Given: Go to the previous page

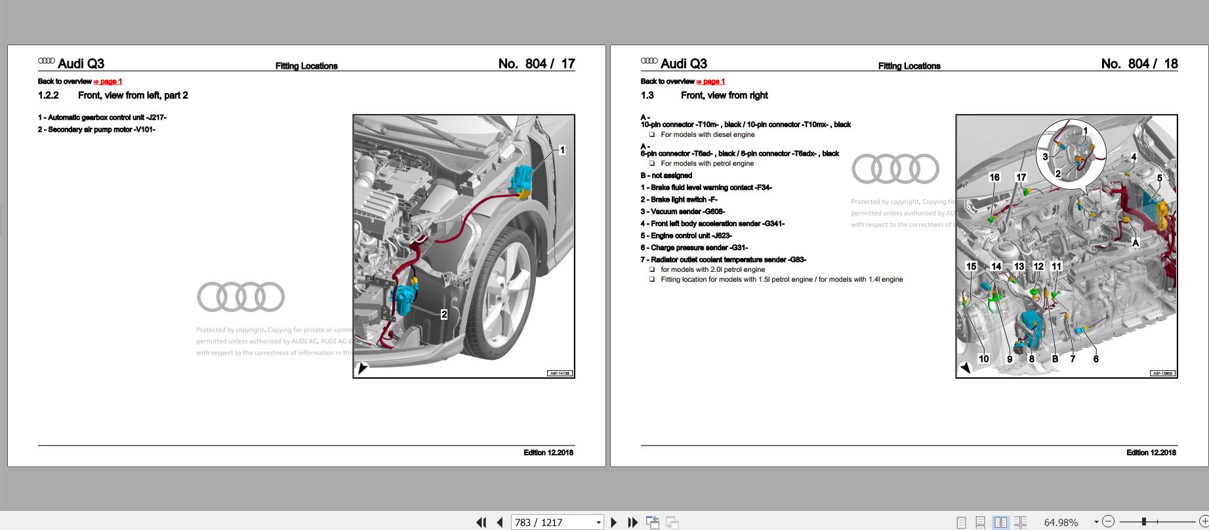Looking at the screenshot, I should pos(500,522).
